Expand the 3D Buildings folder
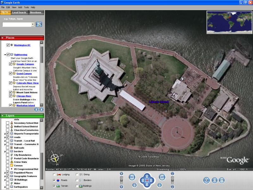 [x=5, y=180]
